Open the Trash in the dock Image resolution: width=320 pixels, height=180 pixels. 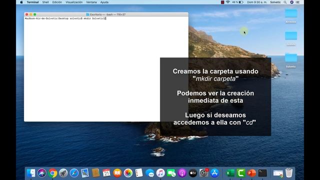coord(289,173)
